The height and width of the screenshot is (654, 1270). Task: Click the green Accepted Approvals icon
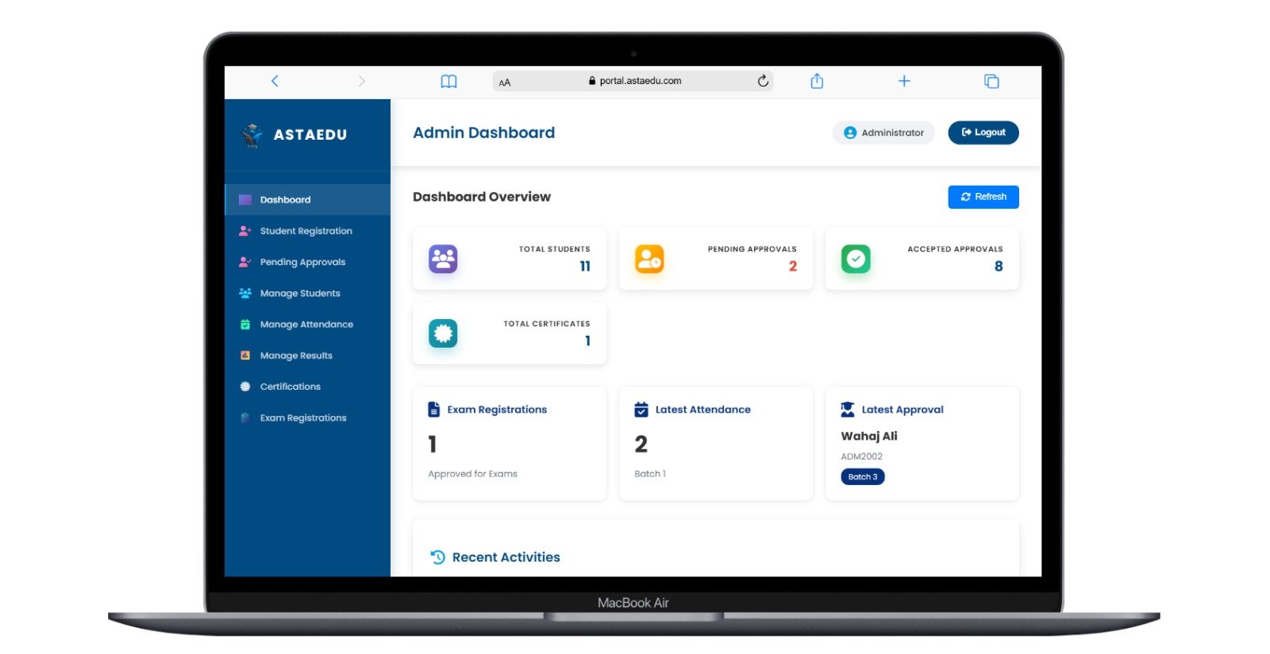click(856, 259)
